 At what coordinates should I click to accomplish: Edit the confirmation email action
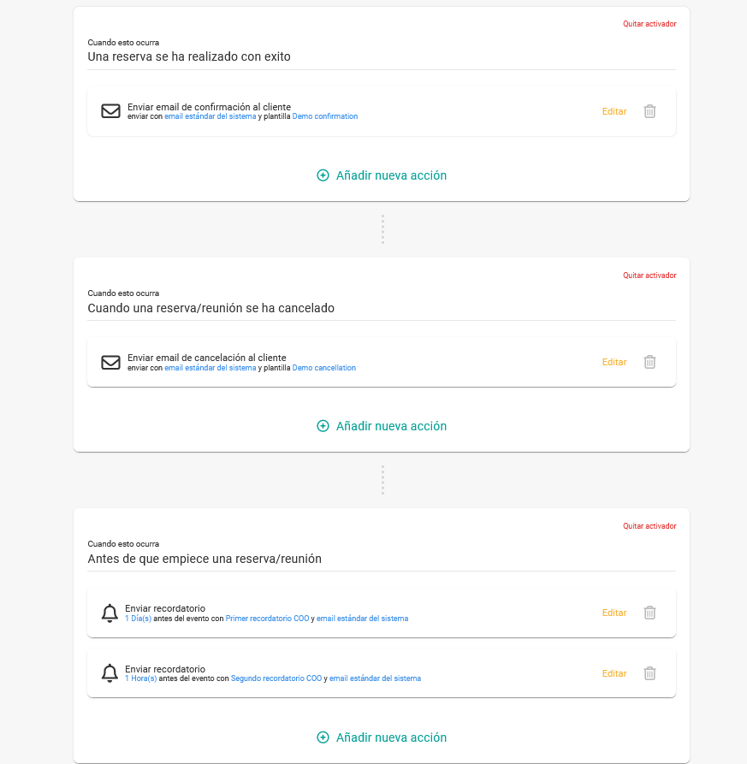tap(614, 111)
